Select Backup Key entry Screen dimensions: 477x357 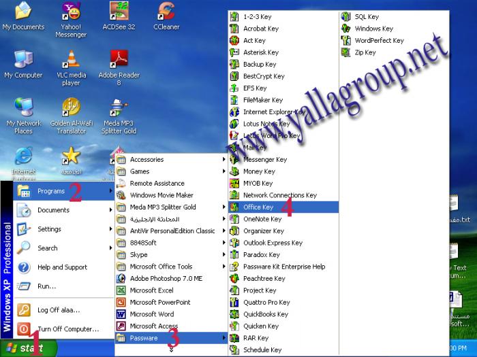click(283, 65)
